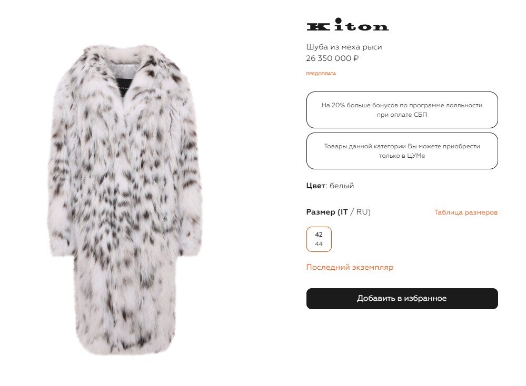Screen dimensions: 526x386
Task: Switch size system to IT
Action: 343,212
